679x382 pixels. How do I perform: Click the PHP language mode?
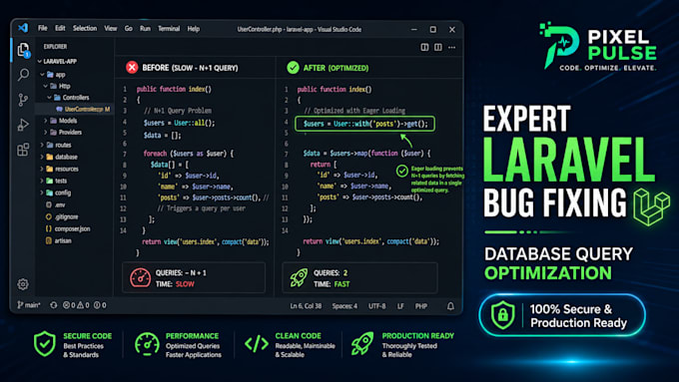[421, 306]
